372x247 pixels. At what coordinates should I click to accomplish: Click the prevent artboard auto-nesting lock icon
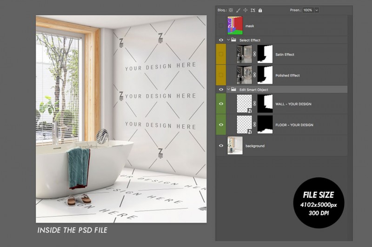pos(252,10)
